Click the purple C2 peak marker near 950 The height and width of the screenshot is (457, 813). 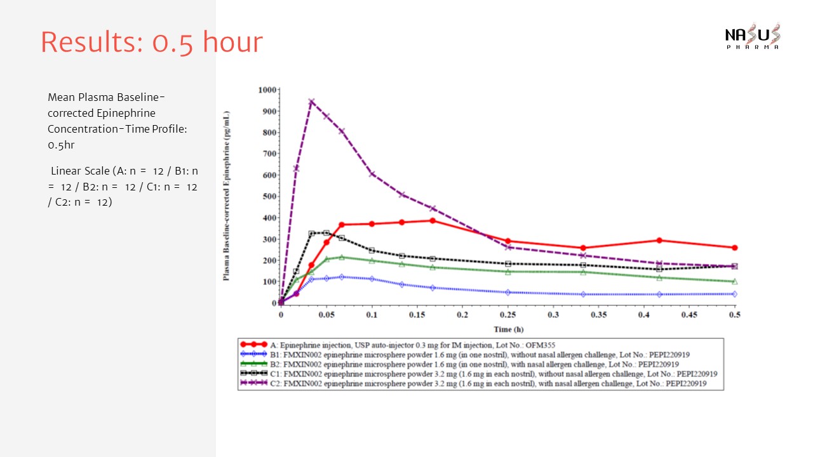click(x=311, y=102)
